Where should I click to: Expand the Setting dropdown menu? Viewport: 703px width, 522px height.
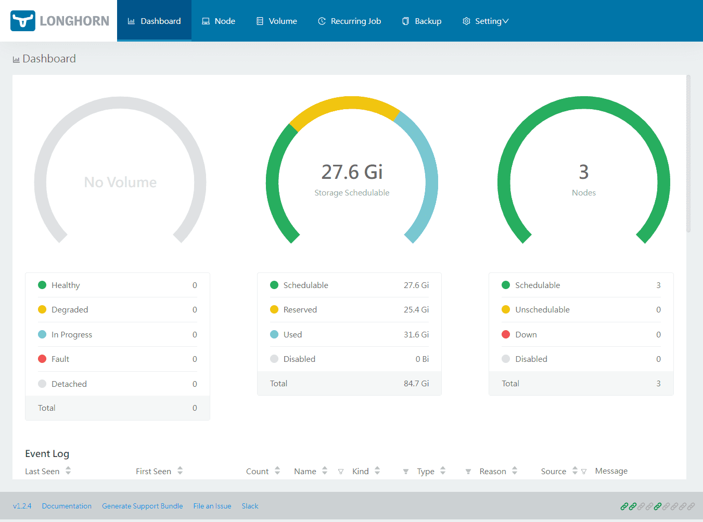(x=485, y=21)
